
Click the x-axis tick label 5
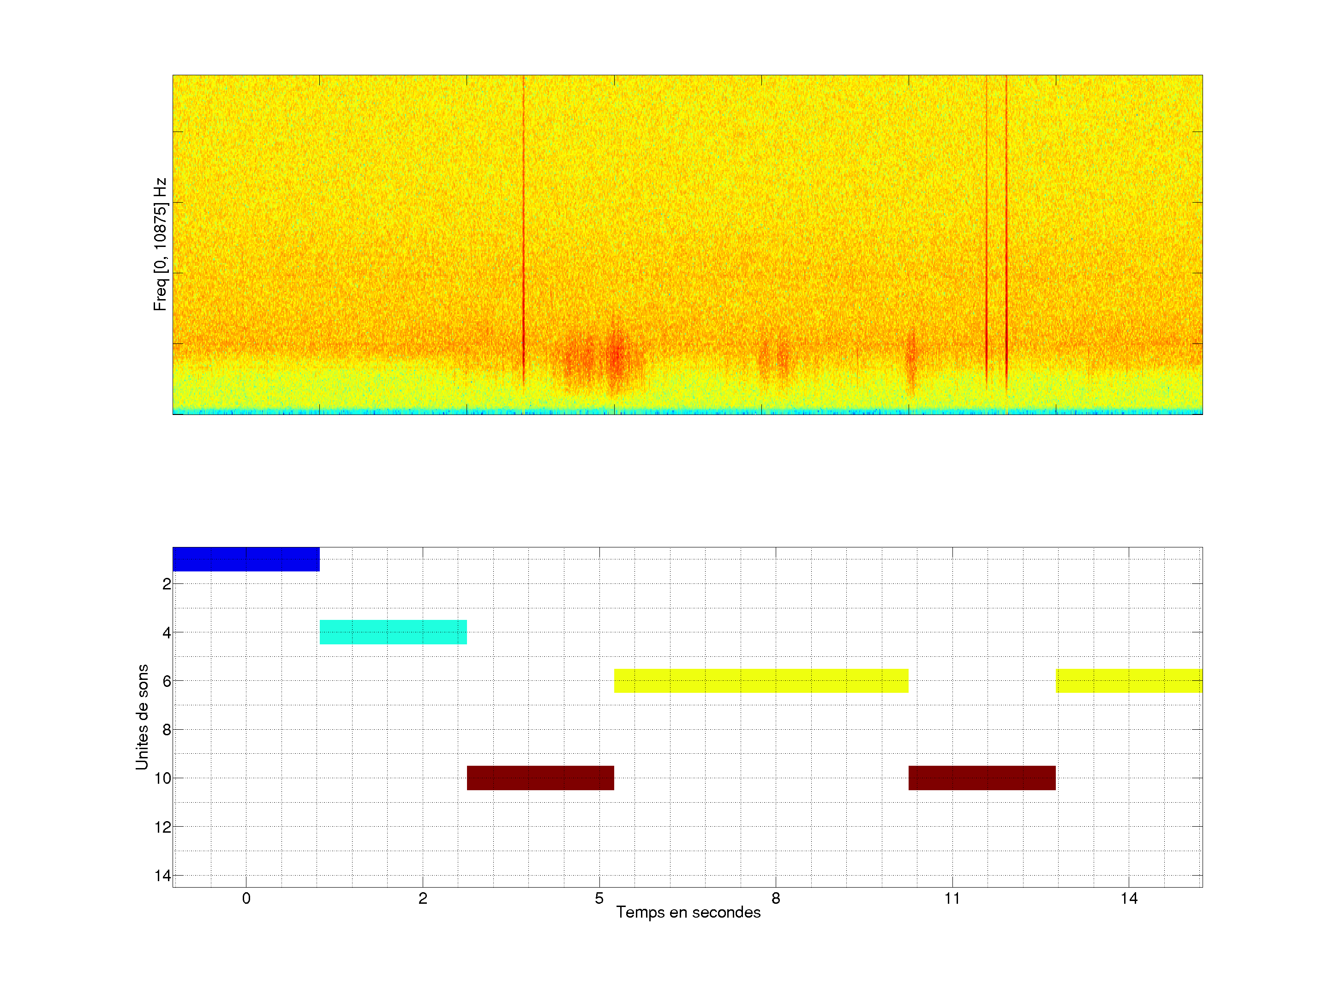599,898
